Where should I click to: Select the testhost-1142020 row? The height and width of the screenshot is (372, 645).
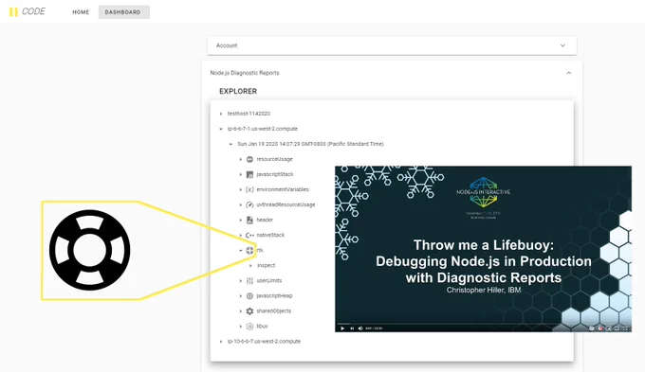(249, 114)
